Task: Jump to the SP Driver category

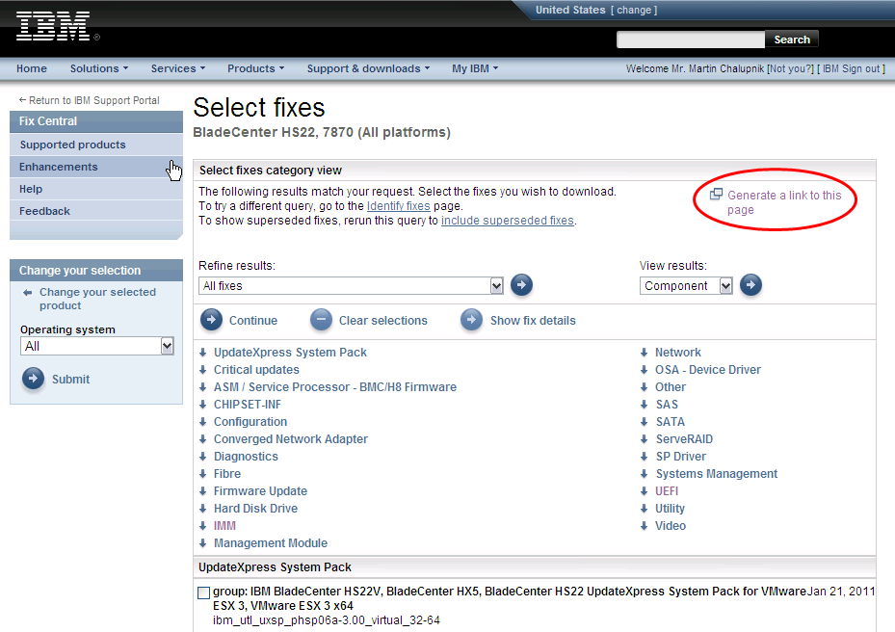Action: 680,457
